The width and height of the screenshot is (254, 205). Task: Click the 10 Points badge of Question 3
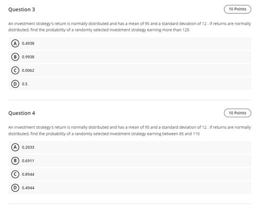tap(237, 9)
